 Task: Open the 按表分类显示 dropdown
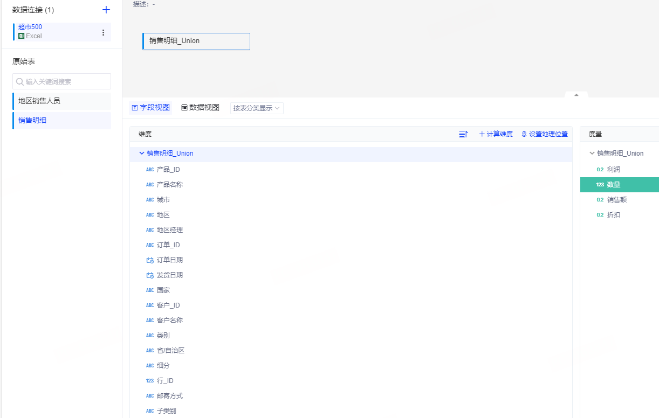(x=257, y=108)
